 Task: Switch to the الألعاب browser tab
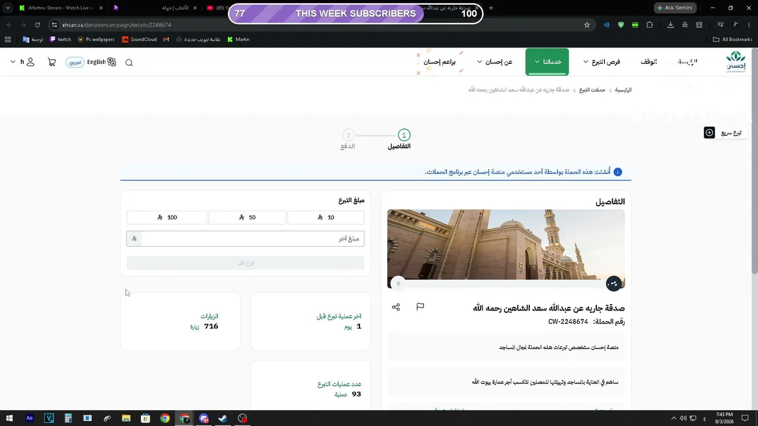pyautogui.click(x=155, y=8)
